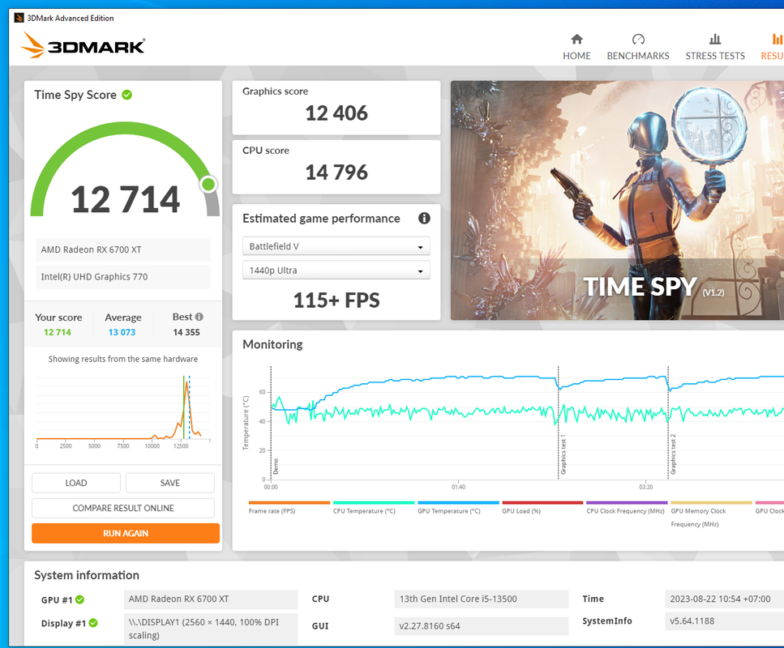The image size is (784, 648).
Task: Click the 115+ FPS estimate
Action: (336, 301)
